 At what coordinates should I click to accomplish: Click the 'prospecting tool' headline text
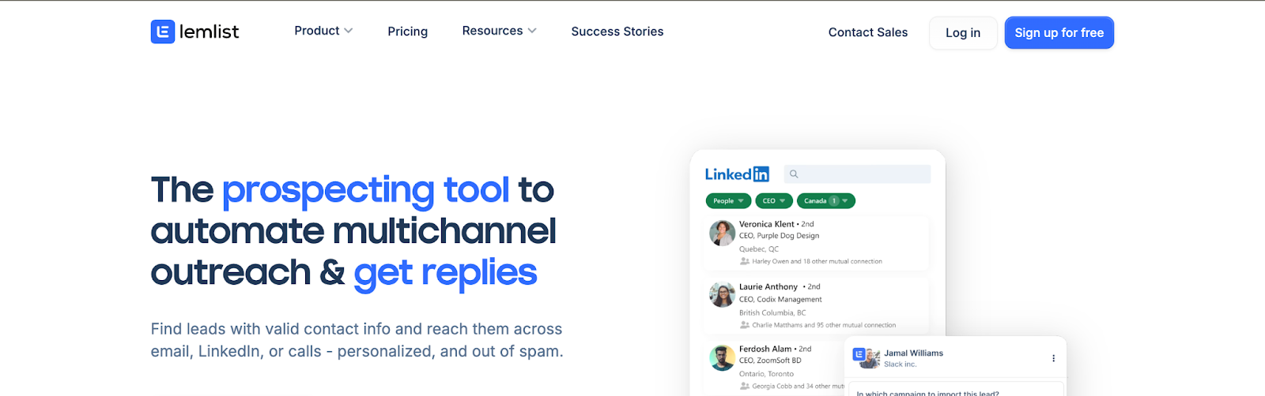365,190
